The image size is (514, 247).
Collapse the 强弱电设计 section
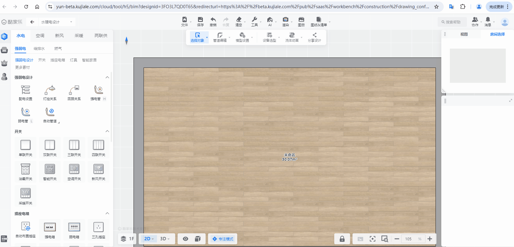[107, 77]
